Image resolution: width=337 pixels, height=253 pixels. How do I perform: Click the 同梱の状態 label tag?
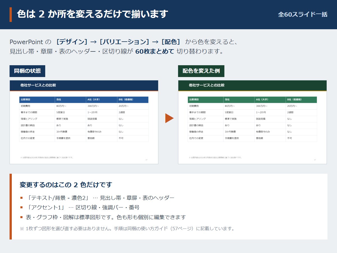(27, 71)
